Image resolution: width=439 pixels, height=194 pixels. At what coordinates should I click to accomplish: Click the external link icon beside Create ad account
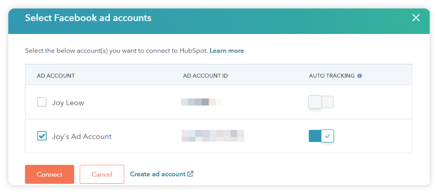tap(191, 174)
